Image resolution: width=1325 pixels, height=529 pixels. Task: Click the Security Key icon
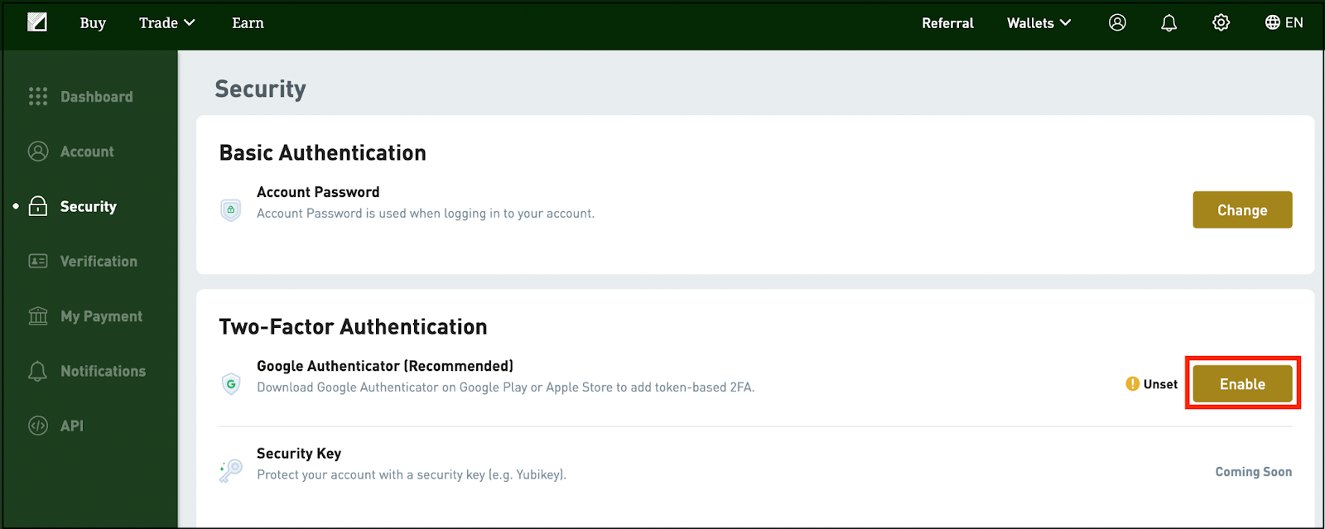231,471
